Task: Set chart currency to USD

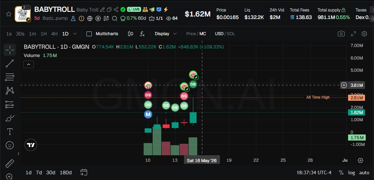Action: [219, 34]
